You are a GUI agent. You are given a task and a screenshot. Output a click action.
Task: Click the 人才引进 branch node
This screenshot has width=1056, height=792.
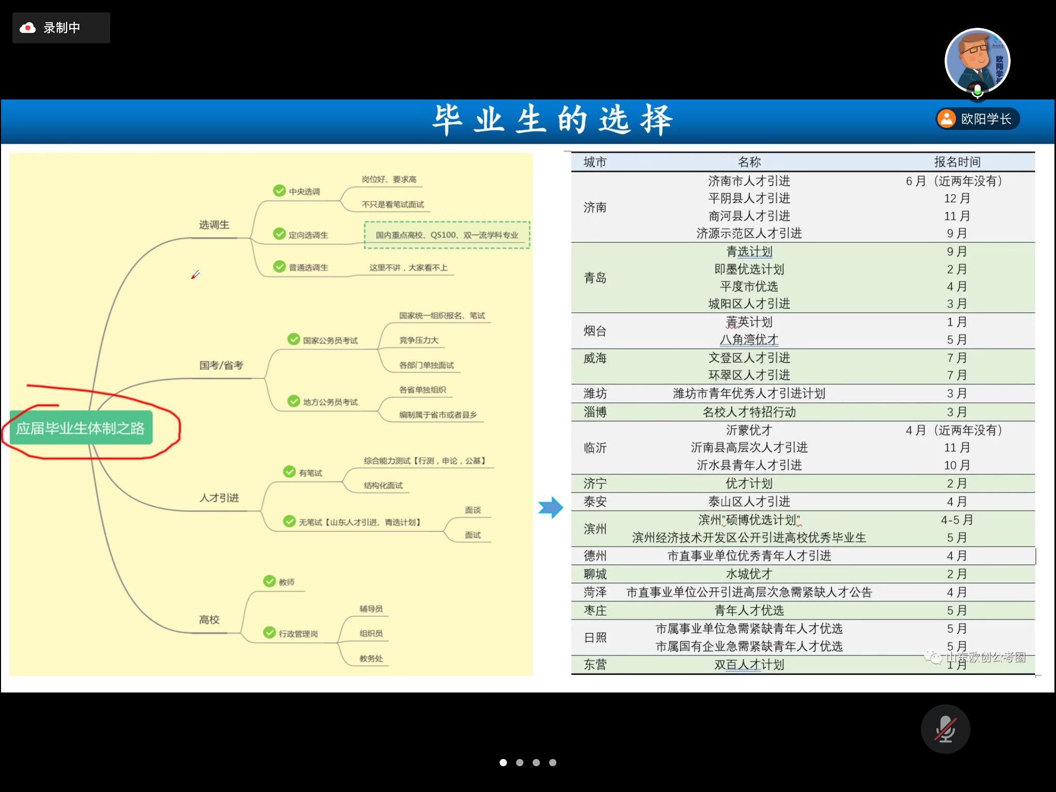tap(219, 498)
